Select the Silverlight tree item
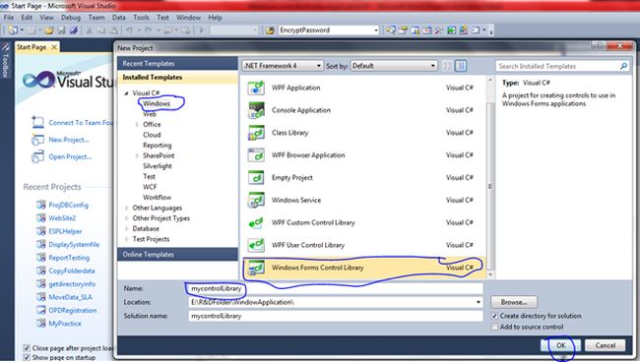Image resolution: width=640 pixels, height=362 pixels. (158, 166)
